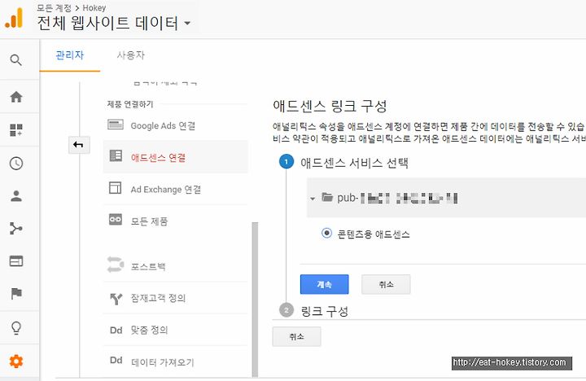This screenshot has width=586, height=381.
Task: Click the back arrow button
Action: [x=79, y=145]
